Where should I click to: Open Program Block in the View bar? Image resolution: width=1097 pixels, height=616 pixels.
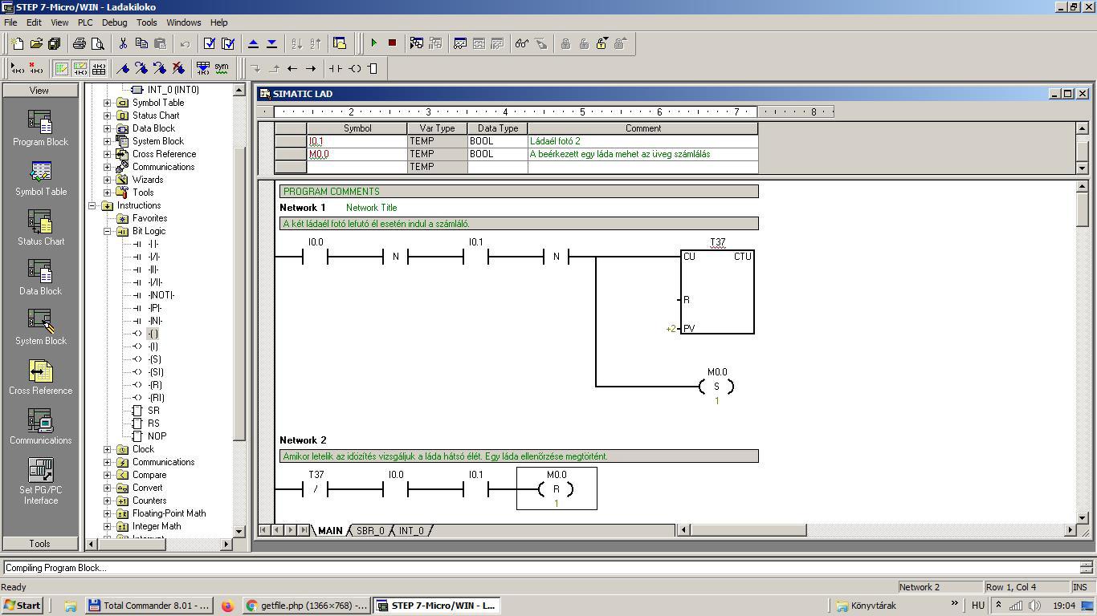40,128
